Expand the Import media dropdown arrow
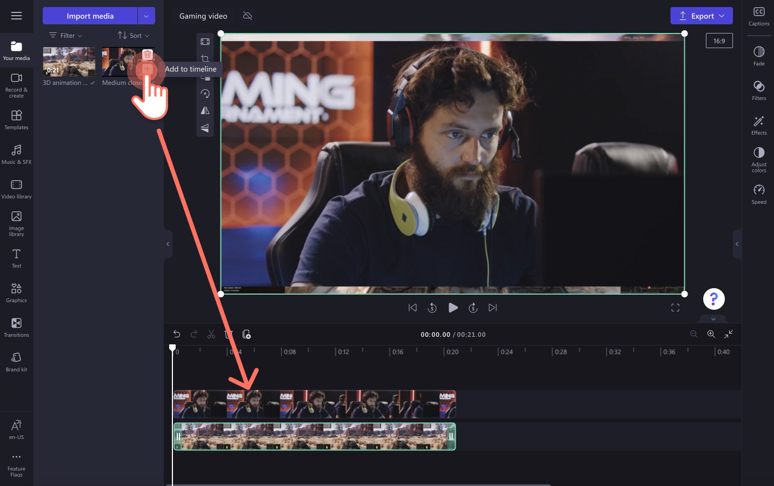Image resolution: width=774 pixels, height=486 pixels. [x=146, y=16]
